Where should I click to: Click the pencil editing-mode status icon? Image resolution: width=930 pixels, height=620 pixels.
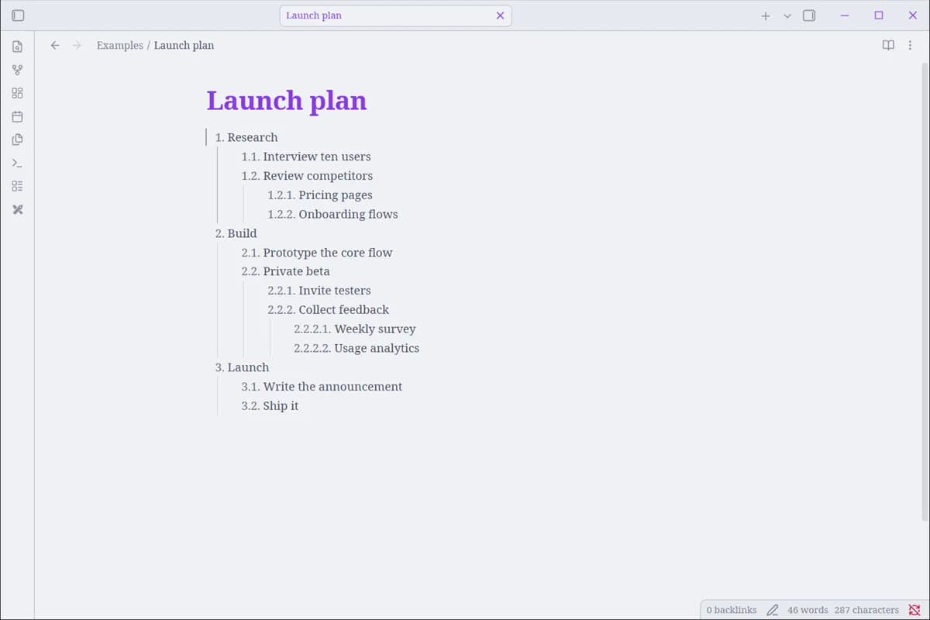tap(772, 610)
